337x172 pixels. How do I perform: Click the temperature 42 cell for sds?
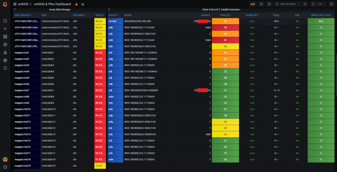coord(225,134)
